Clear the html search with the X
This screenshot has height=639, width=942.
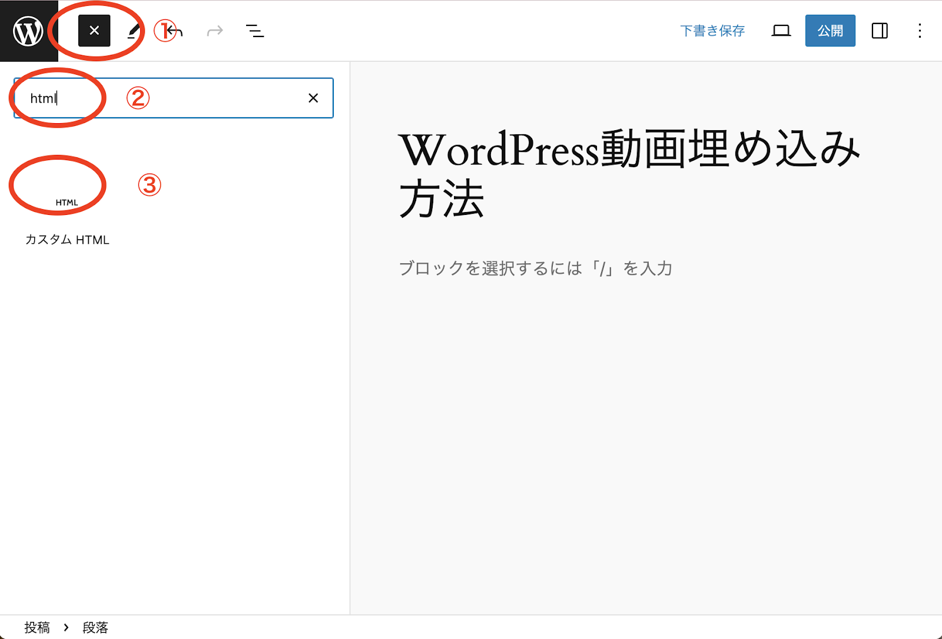[313, 98]
